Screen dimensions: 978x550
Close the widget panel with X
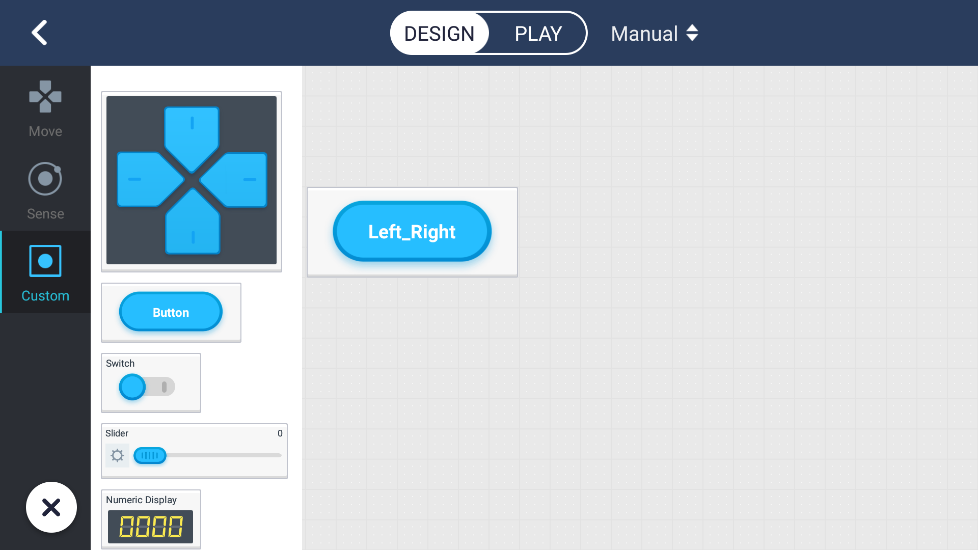coord(51,507)
